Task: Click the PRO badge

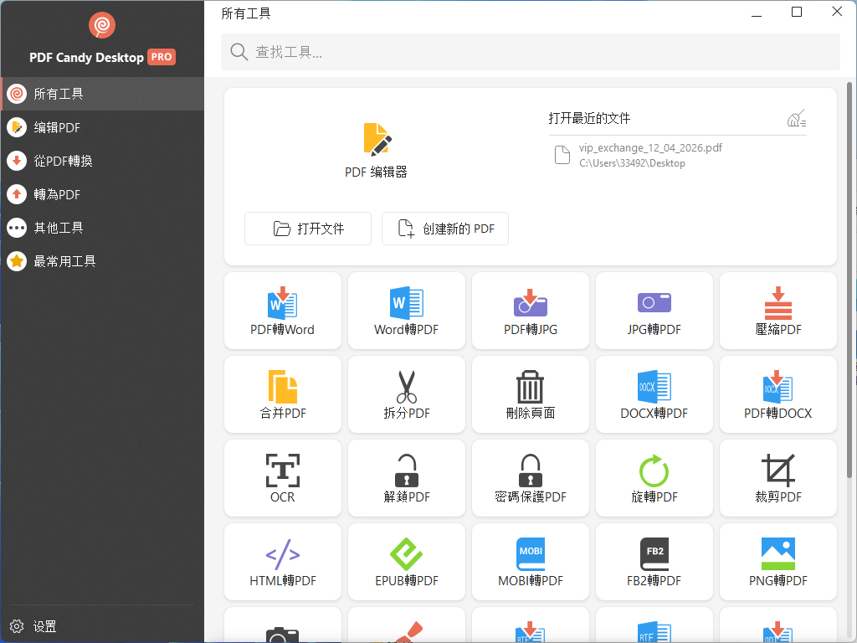Action: (162, 57)
